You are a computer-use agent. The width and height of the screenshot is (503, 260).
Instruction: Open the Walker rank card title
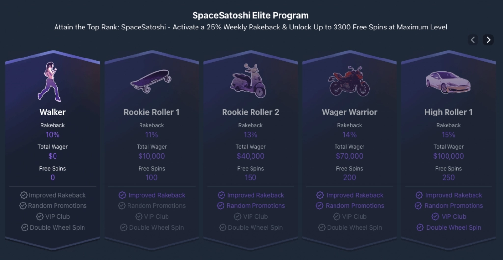coord(53,112)
